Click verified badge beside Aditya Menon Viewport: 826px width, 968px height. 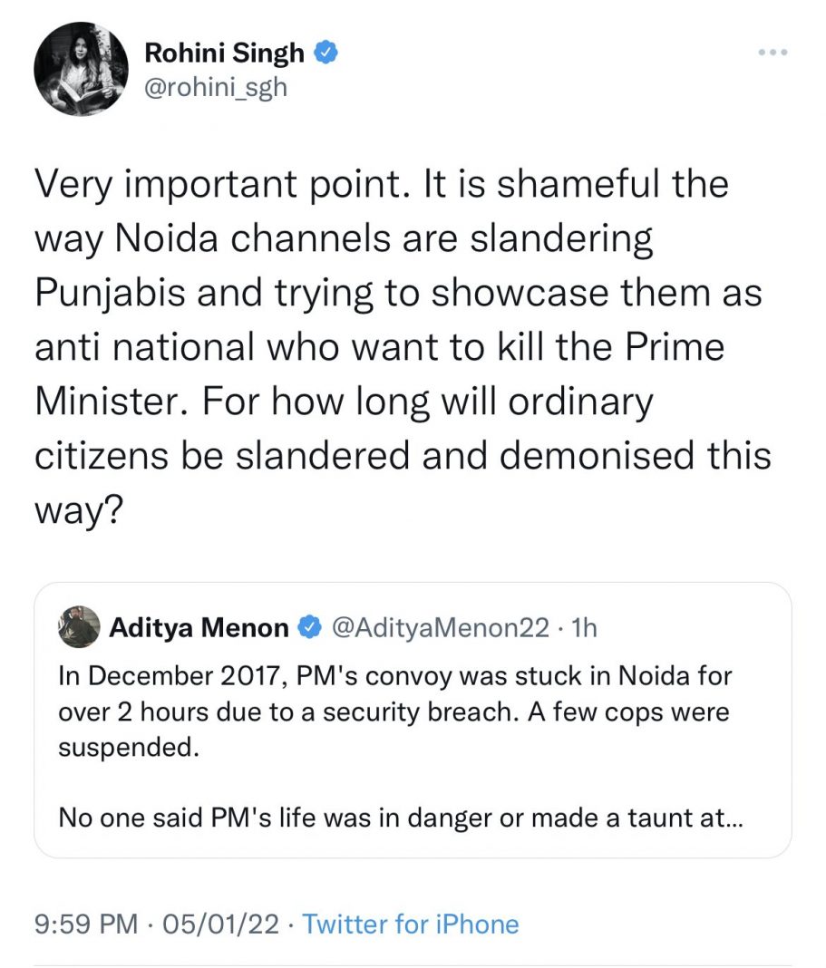coord(310,627)
